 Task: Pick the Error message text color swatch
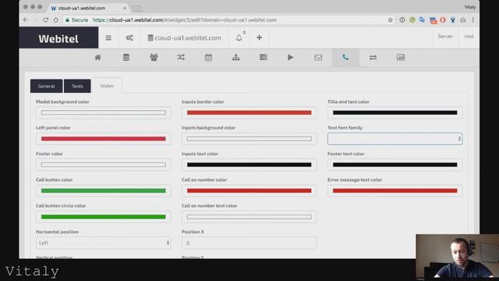pyautogui.click(x=395, y=190)
